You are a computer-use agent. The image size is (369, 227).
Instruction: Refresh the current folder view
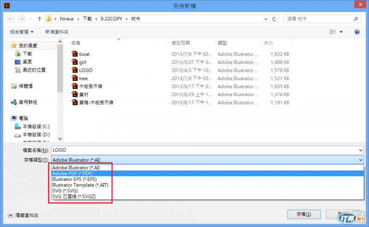274,19
